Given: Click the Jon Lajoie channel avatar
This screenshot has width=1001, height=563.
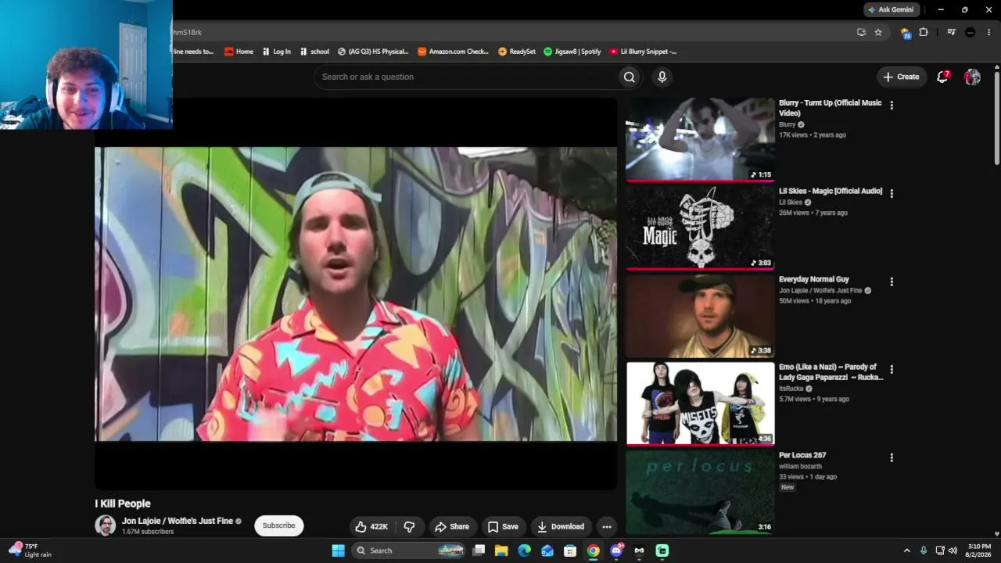Looking at the screenshot, I should 105,525.
